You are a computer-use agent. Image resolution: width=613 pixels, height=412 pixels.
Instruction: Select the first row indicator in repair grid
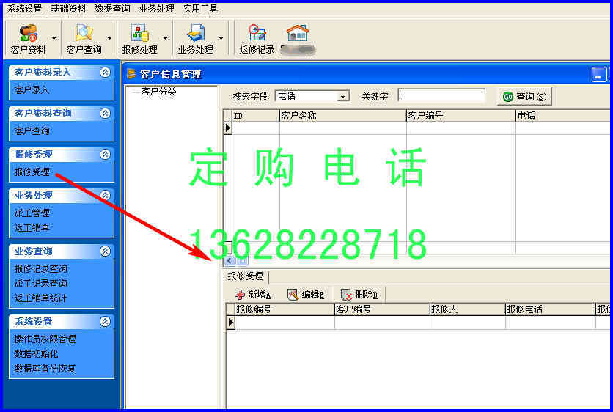(231, 323)
